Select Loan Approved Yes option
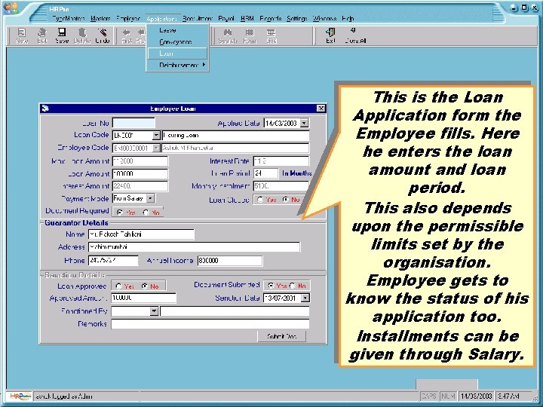This screenshot has height=407, width=543. (119, 286)
